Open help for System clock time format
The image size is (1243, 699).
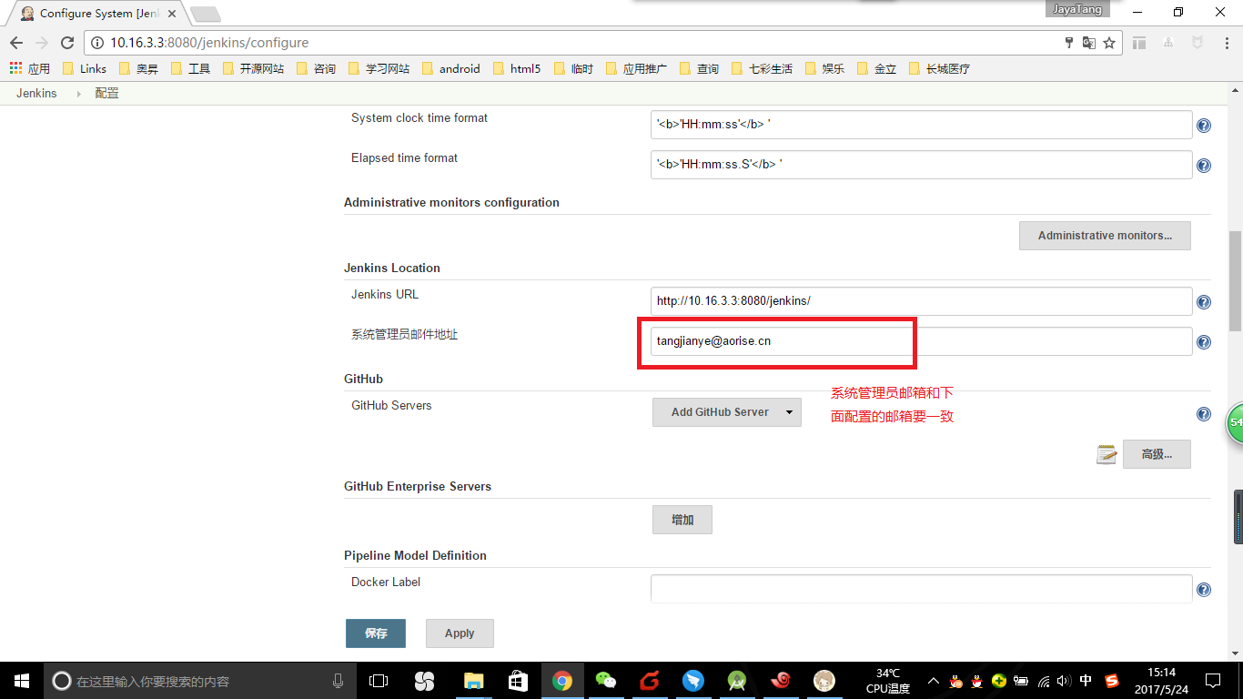1204,126
